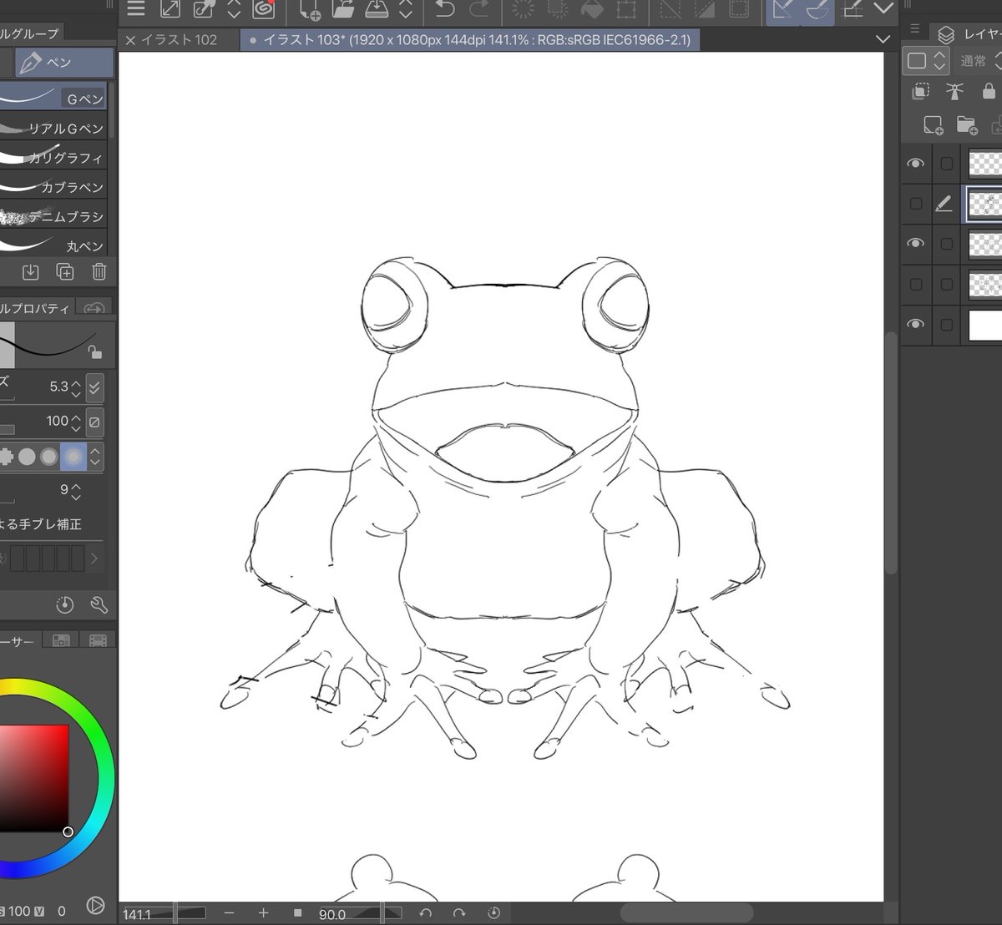Image resolution: width=1002 pixels, height=925 pixels.
Task: Create a new layer folder
Action: [x=967, y=125]
